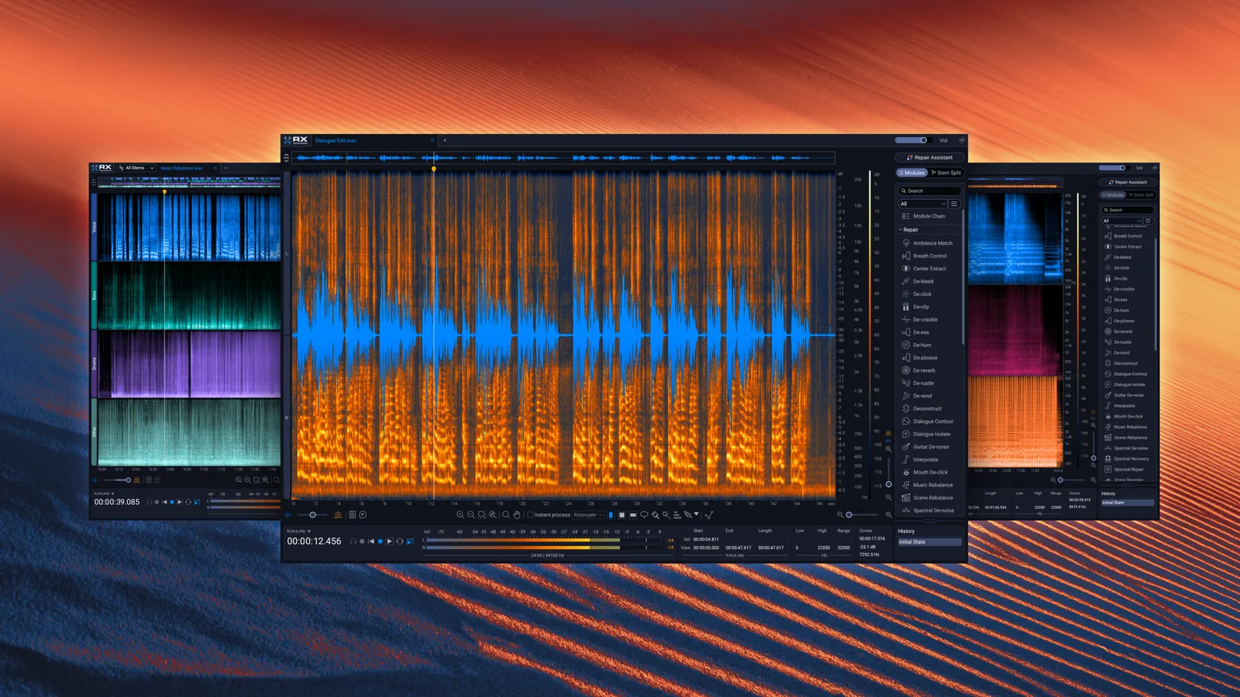Screen dimensions: 1240x697
Task: Open the Ambience Match module
Action: point(927,243)
